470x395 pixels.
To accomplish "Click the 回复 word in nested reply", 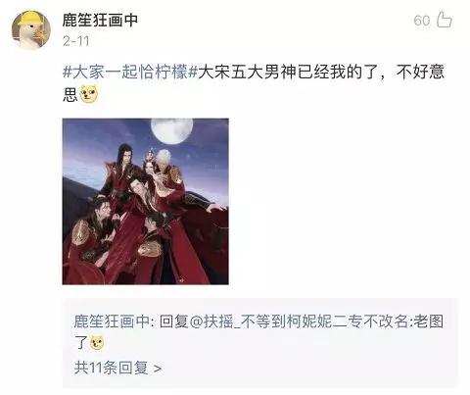I will pyautogui.click(x=174, y=321).
